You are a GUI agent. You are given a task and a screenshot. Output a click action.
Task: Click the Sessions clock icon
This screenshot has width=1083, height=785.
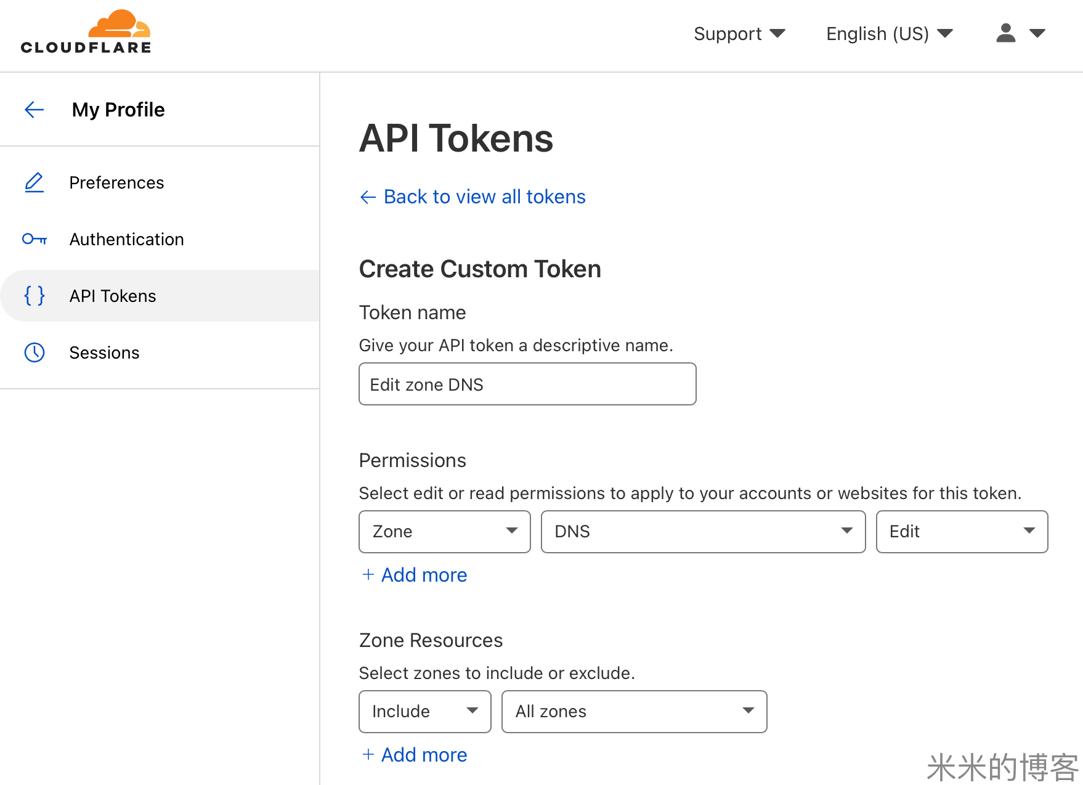click(x=34, y=352)
